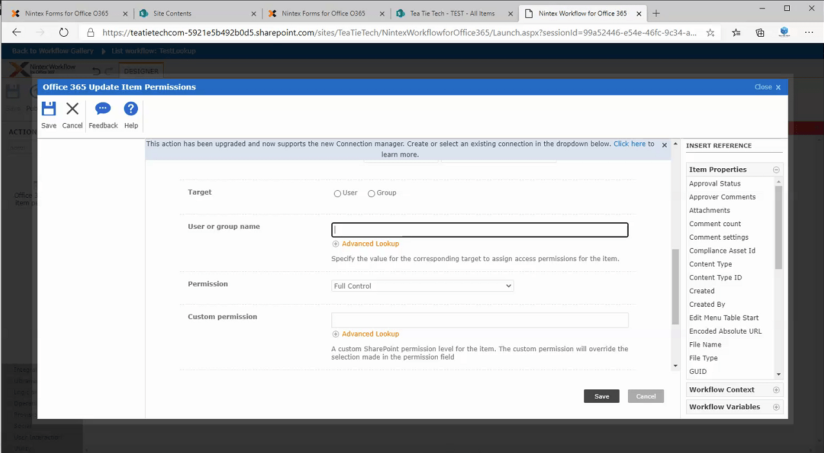Insert the Compliance Asset Id reference

(x=722, y=251)
